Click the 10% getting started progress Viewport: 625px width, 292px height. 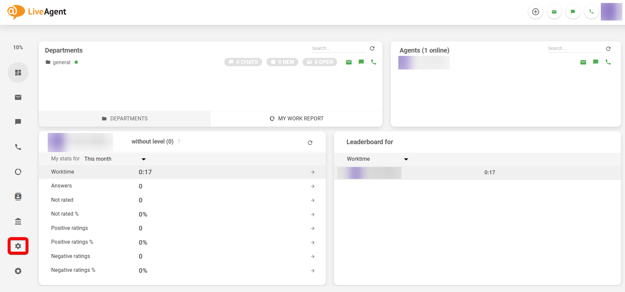click(x=18, y=47)
